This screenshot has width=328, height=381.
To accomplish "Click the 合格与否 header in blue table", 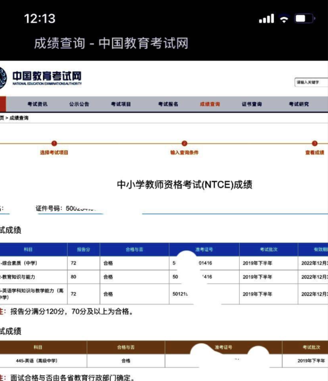I will (134, 249).
